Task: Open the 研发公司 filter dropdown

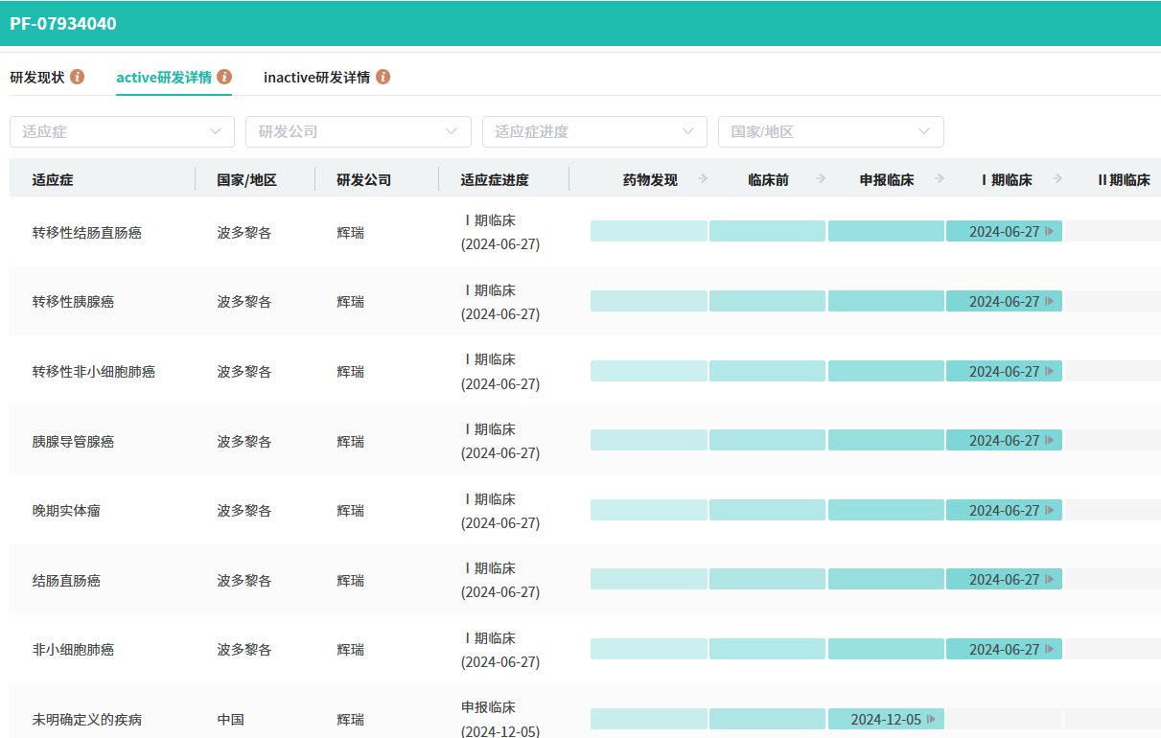Action: click(x=358, y=131)
